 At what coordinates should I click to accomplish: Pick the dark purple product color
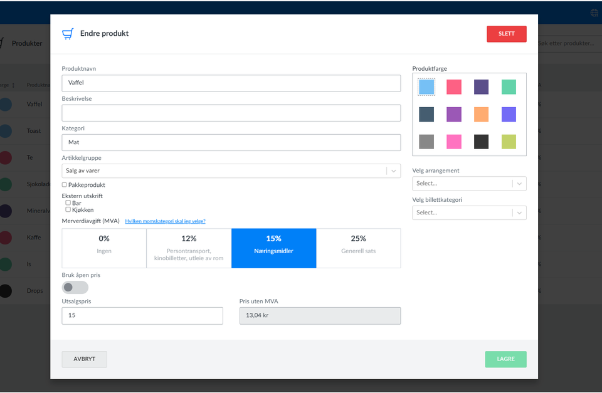481,87
